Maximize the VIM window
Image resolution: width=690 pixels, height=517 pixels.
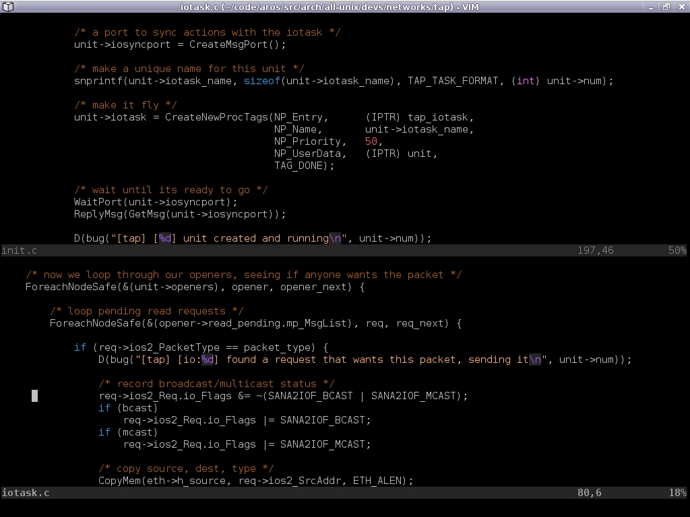(x=666, y=7)
